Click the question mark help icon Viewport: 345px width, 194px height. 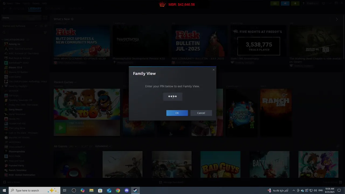[x=303, y=4]
